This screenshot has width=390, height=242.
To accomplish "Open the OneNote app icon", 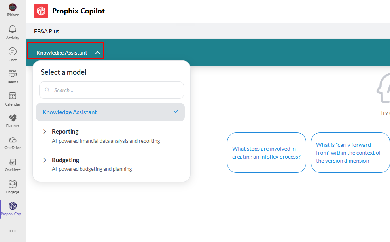I will coord(13,162).
